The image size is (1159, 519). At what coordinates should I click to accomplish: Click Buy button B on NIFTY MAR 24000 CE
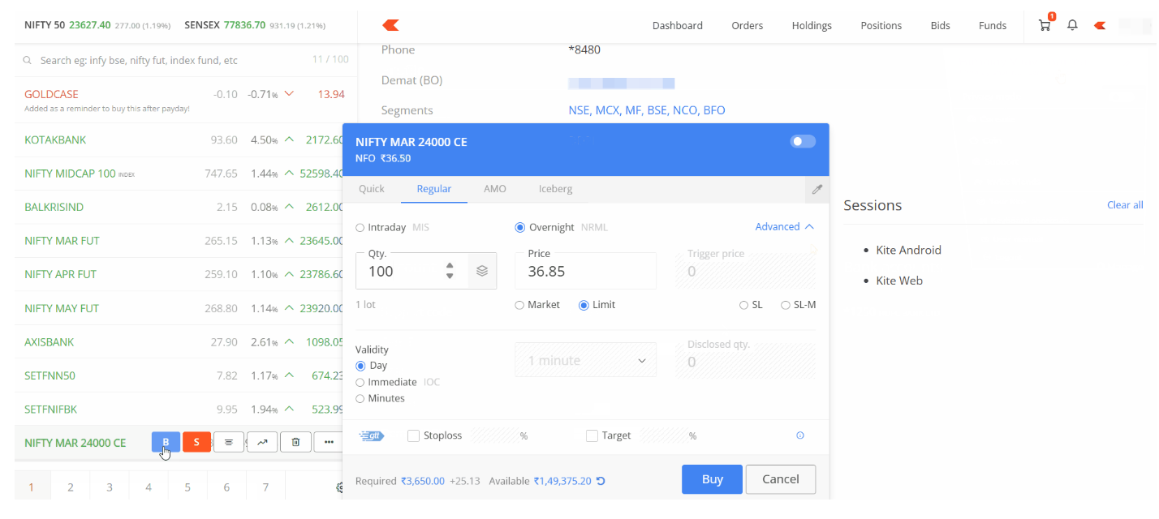point(166,442)
